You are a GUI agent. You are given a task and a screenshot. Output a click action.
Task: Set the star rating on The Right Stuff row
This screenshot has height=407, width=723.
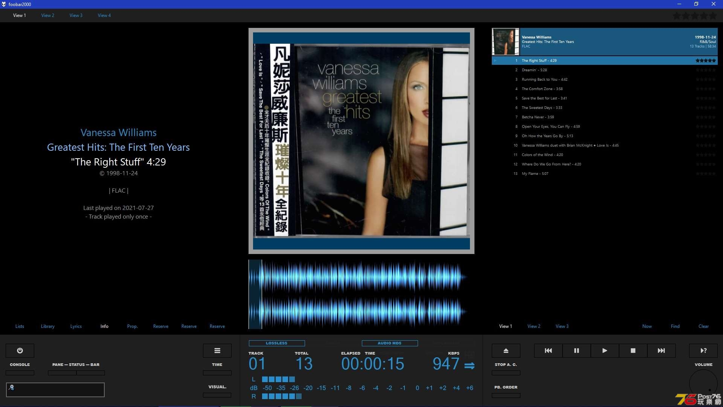pos(706,61)
